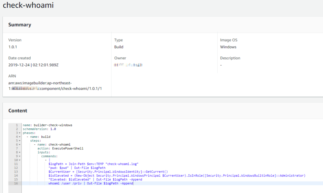Collapse the phases block fold arrow
This screenshot has height=193, width=323.
click(x=20, y=133)
